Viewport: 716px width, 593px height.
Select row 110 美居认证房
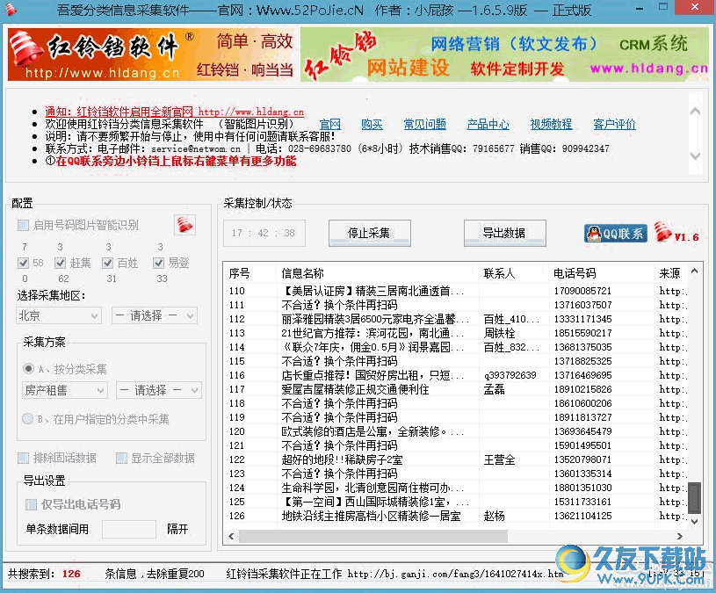(456, 291)
